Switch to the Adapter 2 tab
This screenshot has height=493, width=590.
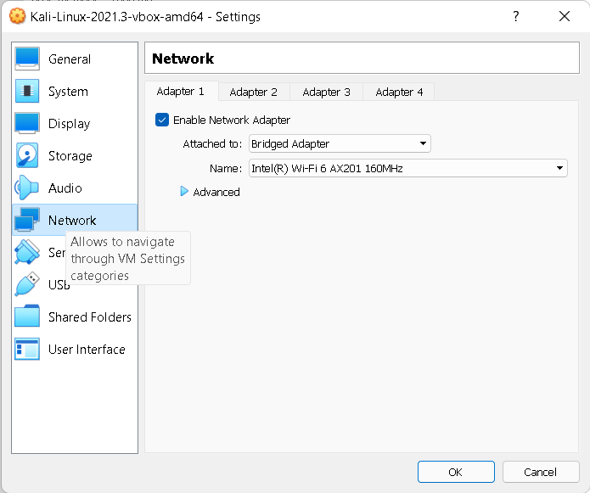pos(254,92)
